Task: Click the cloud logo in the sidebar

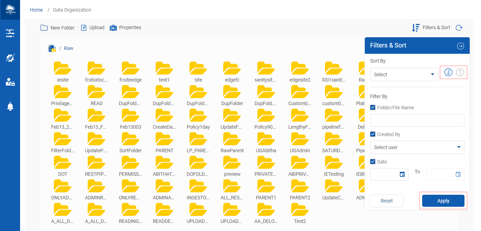Action: click(10, 10)
